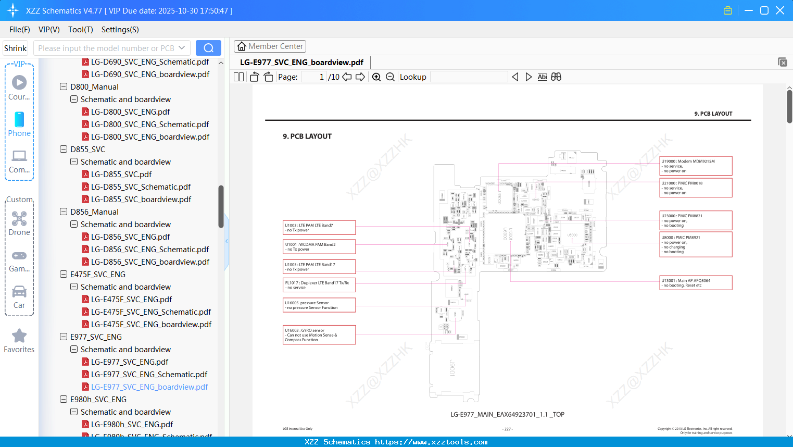Select the zoom in magnifier tool
The height and width of the screenshot is (447, 793).
tap(376, 77)
